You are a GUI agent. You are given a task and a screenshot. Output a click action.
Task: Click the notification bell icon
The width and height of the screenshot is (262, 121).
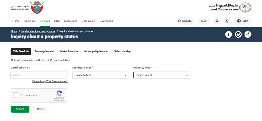pos(217,21)
